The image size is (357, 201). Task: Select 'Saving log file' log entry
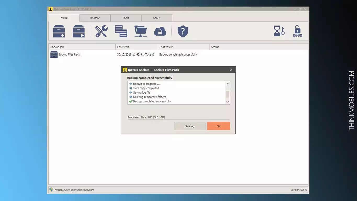click(x=141, y=93)
